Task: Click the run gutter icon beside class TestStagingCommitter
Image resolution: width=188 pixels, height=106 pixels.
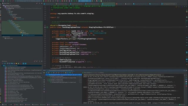Action: pos(47,27)
